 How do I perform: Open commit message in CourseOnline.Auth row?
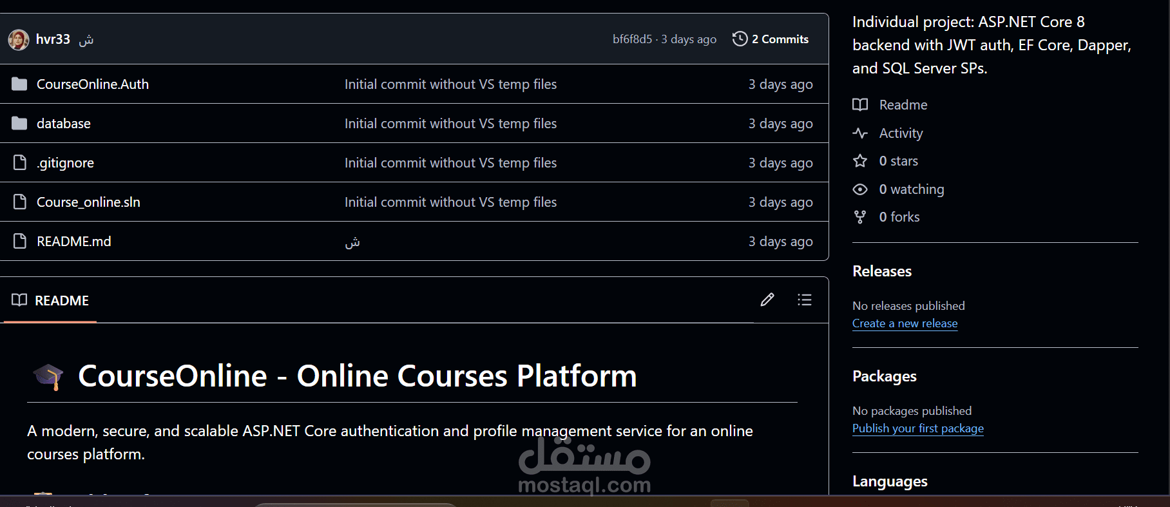pyautogui.click(x=450, y=84)
